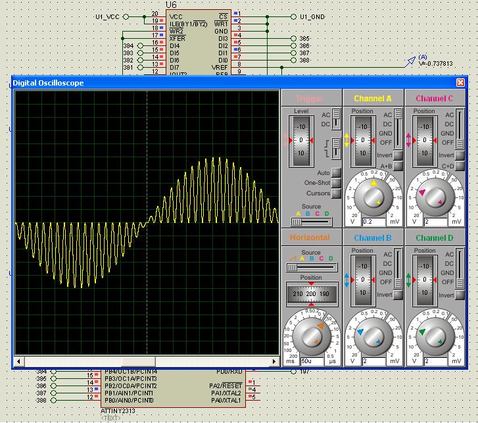Click Channel C AC/DC/GND/OFF coupling slider
The image size is (478, 423).
[x=460, y=129]
